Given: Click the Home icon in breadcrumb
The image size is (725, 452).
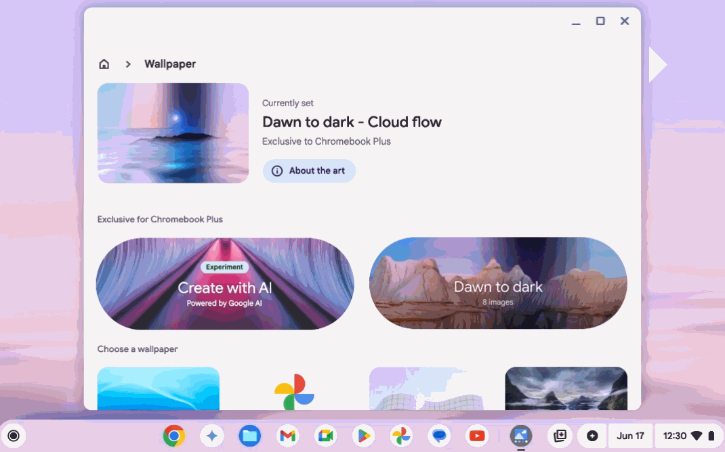Looking at the screenshot, I should click(104, 64).
